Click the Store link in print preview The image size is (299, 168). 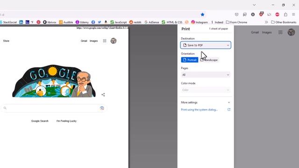(6, 41)
